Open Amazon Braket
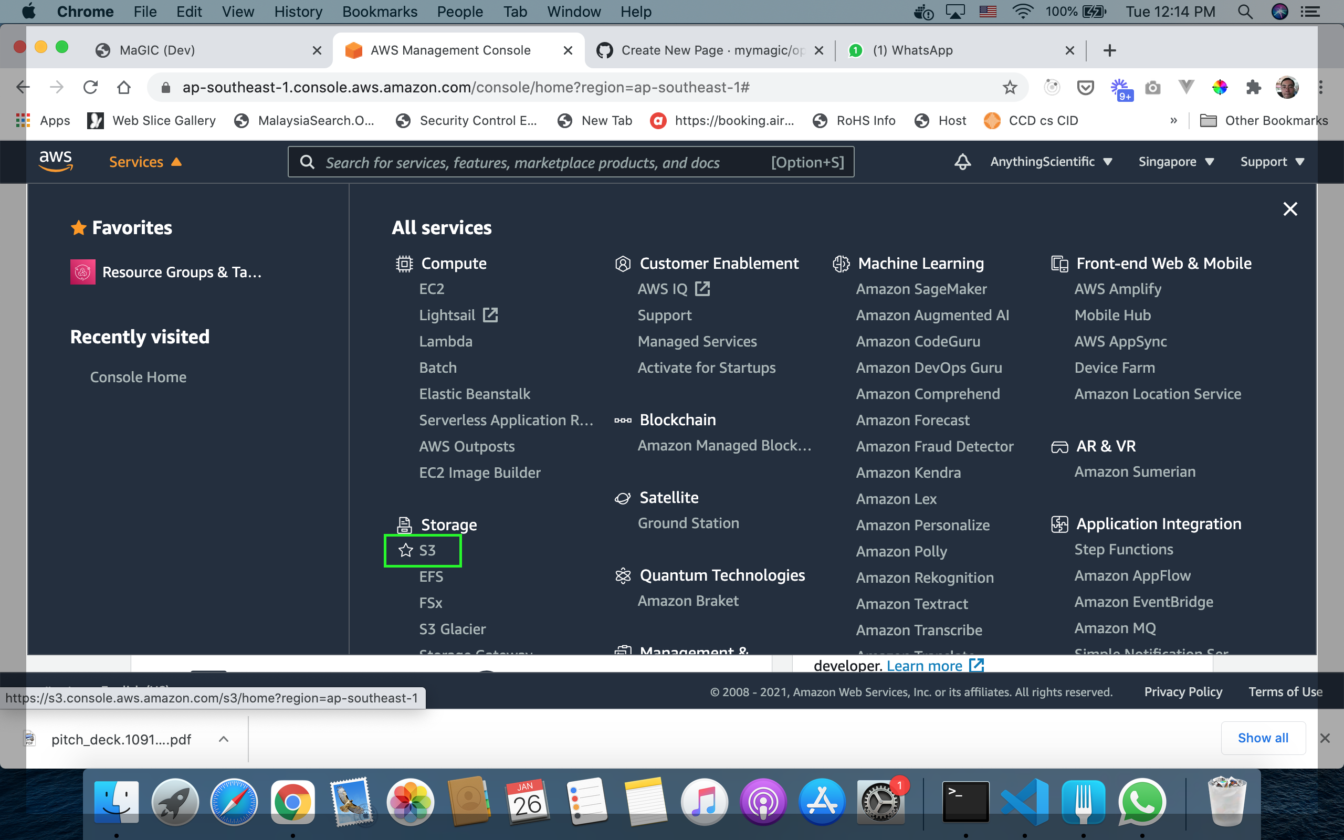Image resolution: width=1344 pixels, height=840 pixels. [688, 601]
